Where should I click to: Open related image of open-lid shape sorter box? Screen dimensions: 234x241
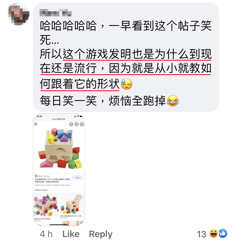click(x=72, y=204)
